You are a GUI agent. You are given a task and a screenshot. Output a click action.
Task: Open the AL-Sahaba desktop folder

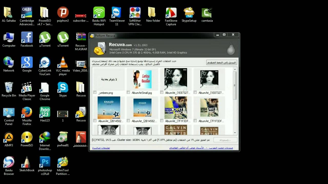(x=9, y=15)
